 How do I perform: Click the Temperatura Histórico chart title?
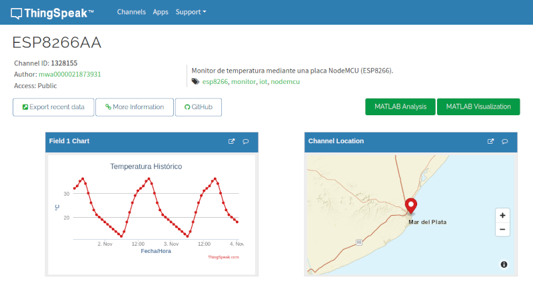146,166
